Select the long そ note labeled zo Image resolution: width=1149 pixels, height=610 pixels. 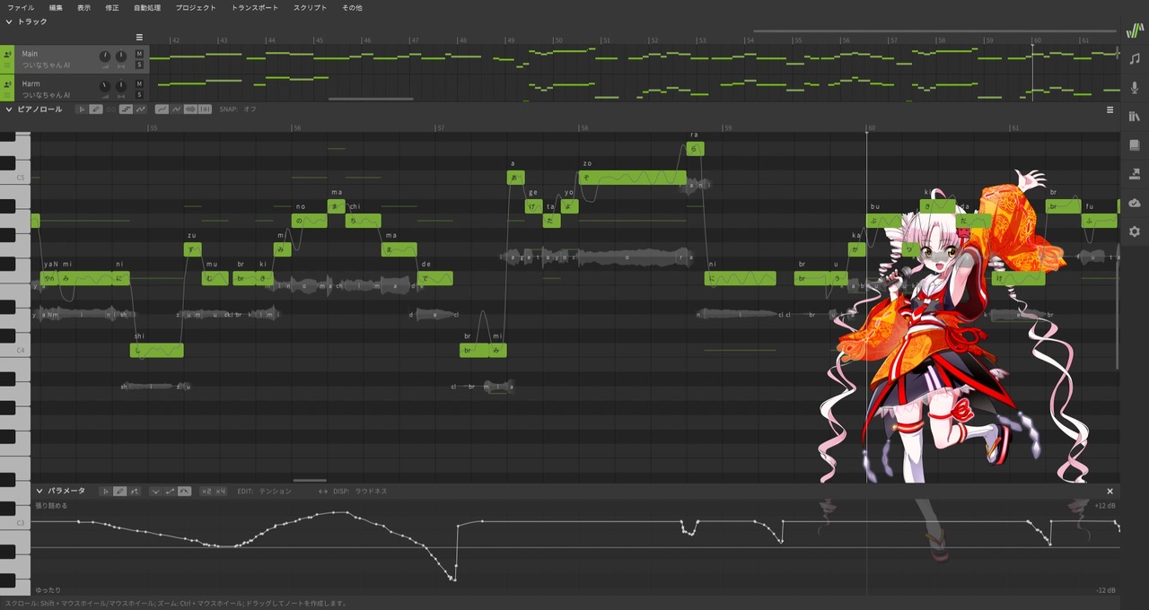coord(632,178)
